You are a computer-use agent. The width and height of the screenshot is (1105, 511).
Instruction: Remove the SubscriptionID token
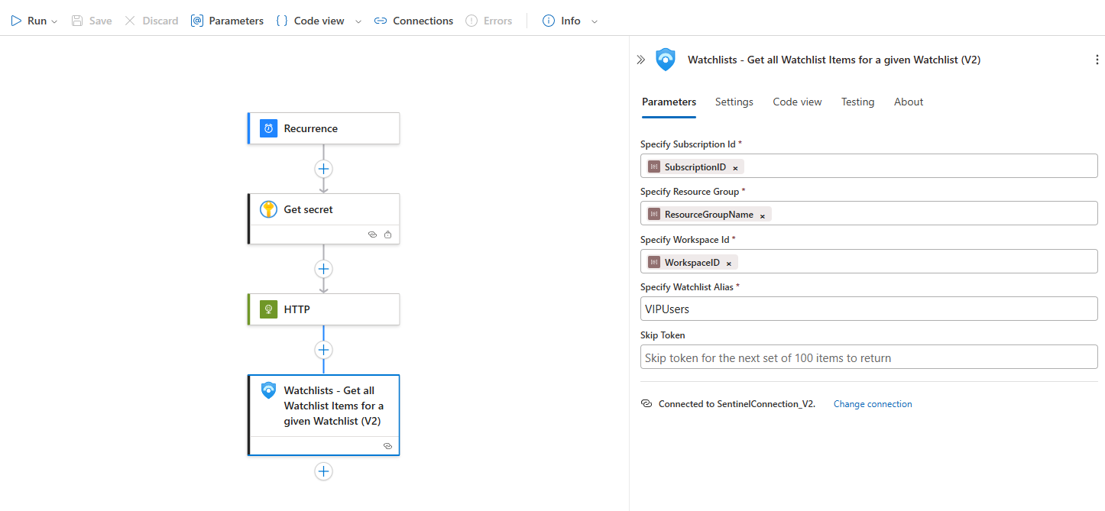(x=735, y=167)
